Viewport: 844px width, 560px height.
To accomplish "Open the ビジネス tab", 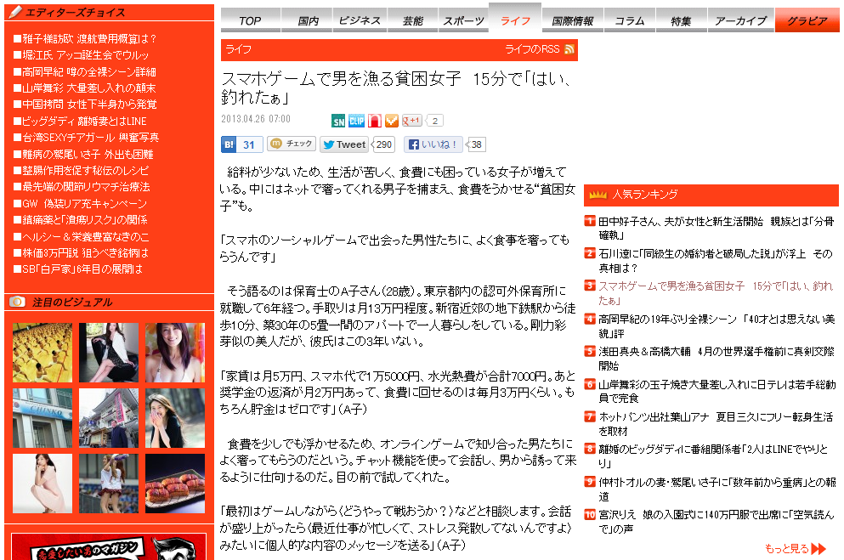I will point(360,21).
